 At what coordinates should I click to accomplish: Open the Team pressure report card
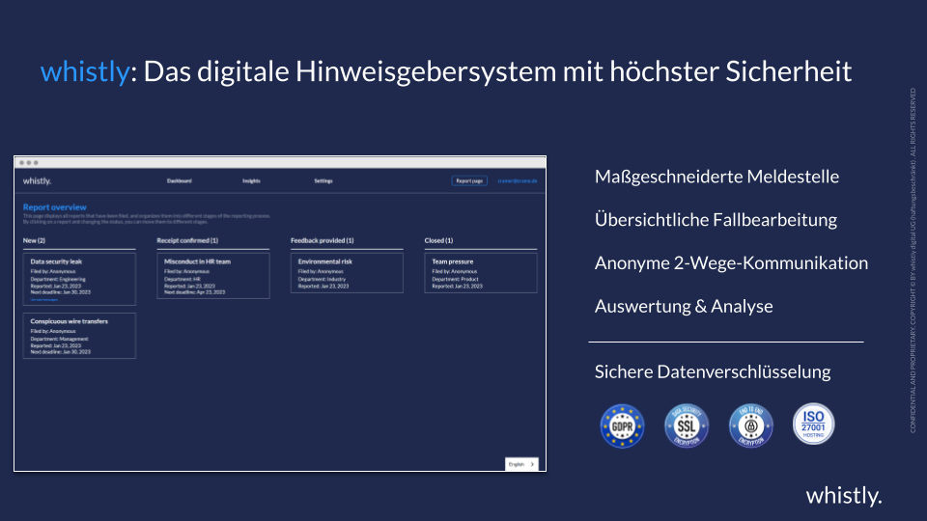[x=481, y=273]
